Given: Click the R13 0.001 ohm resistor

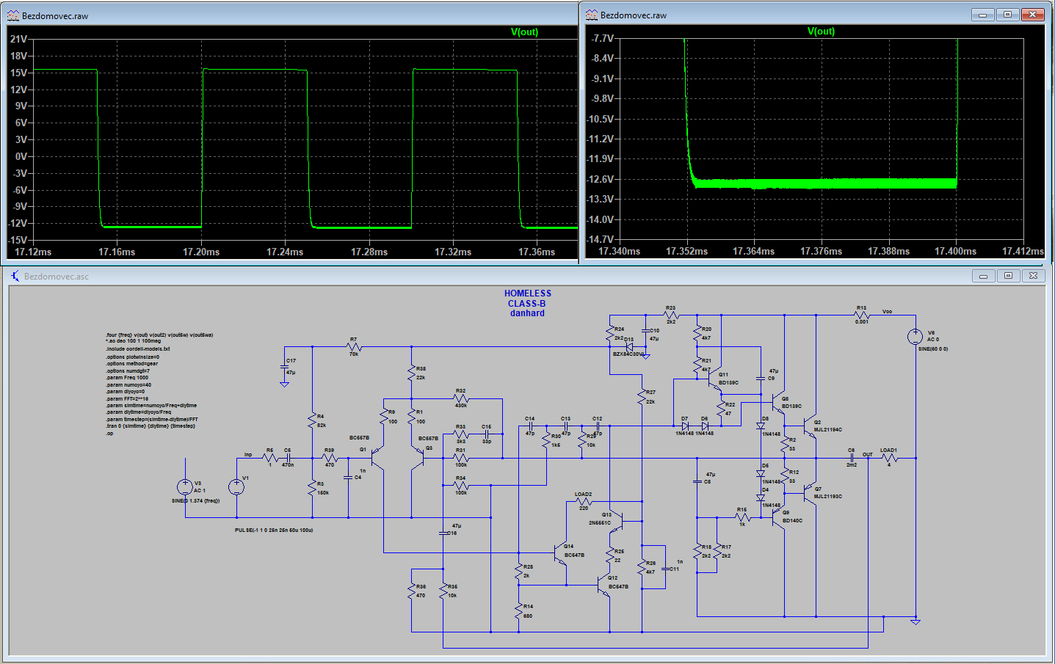Looking at the screenshot, I should point(861,315).
